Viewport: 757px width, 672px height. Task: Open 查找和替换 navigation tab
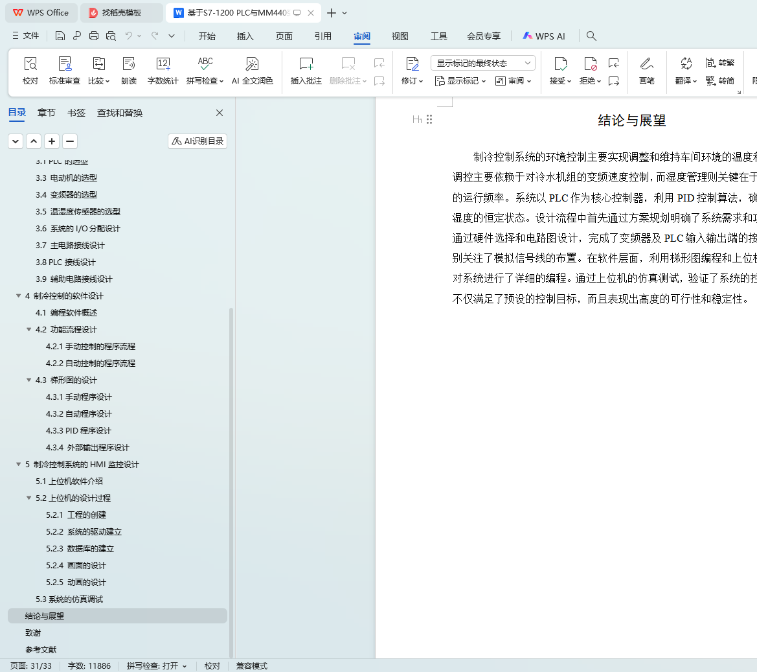pyautogui.click(x=120, y=113)
